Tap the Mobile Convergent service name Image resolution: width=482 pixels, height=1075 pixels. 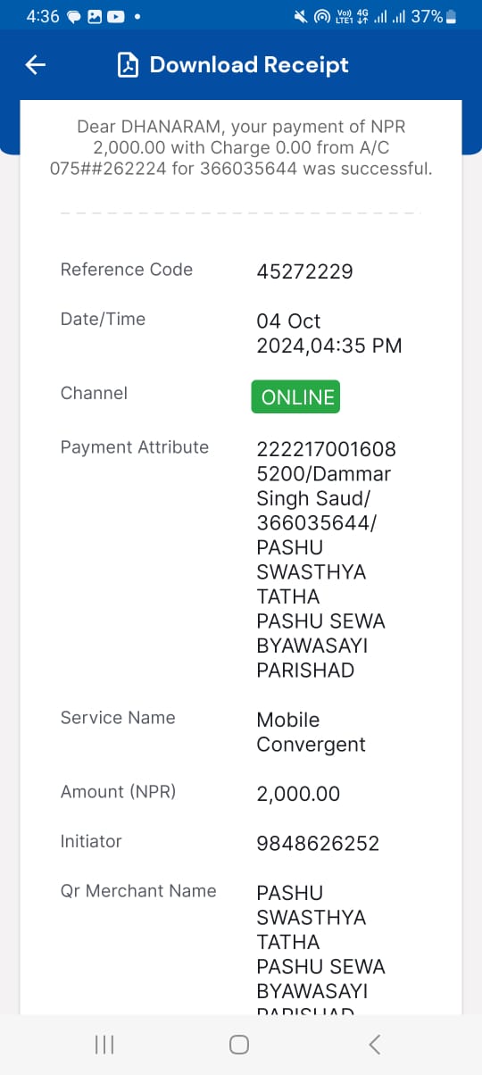tap(311, 732)
